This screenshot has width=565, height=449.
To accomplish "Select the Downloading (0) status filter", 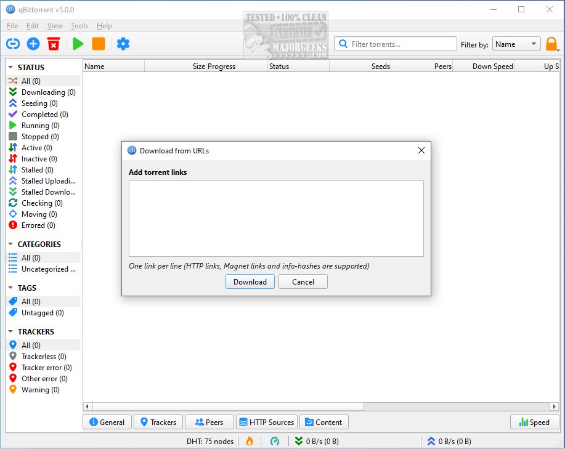I will tap(43, 92).
